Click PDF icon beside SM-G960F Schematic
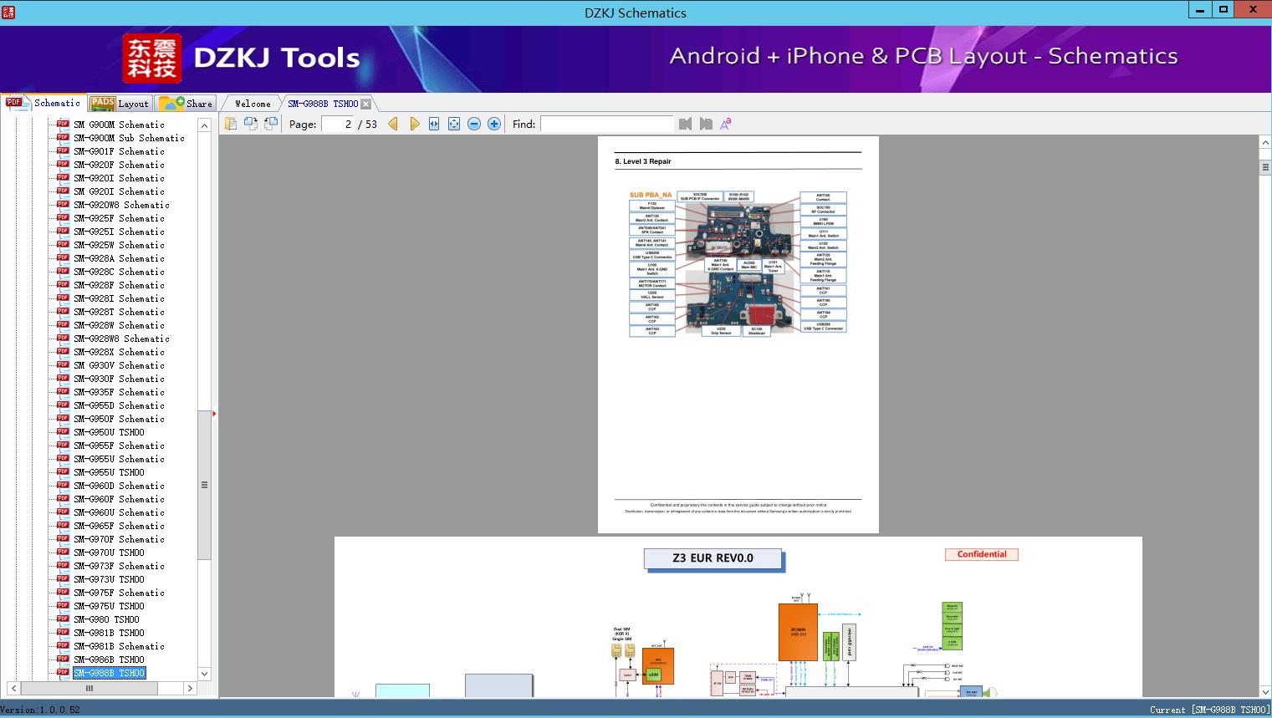This screenshot has height=718, width=1272. tap(63, 498)
